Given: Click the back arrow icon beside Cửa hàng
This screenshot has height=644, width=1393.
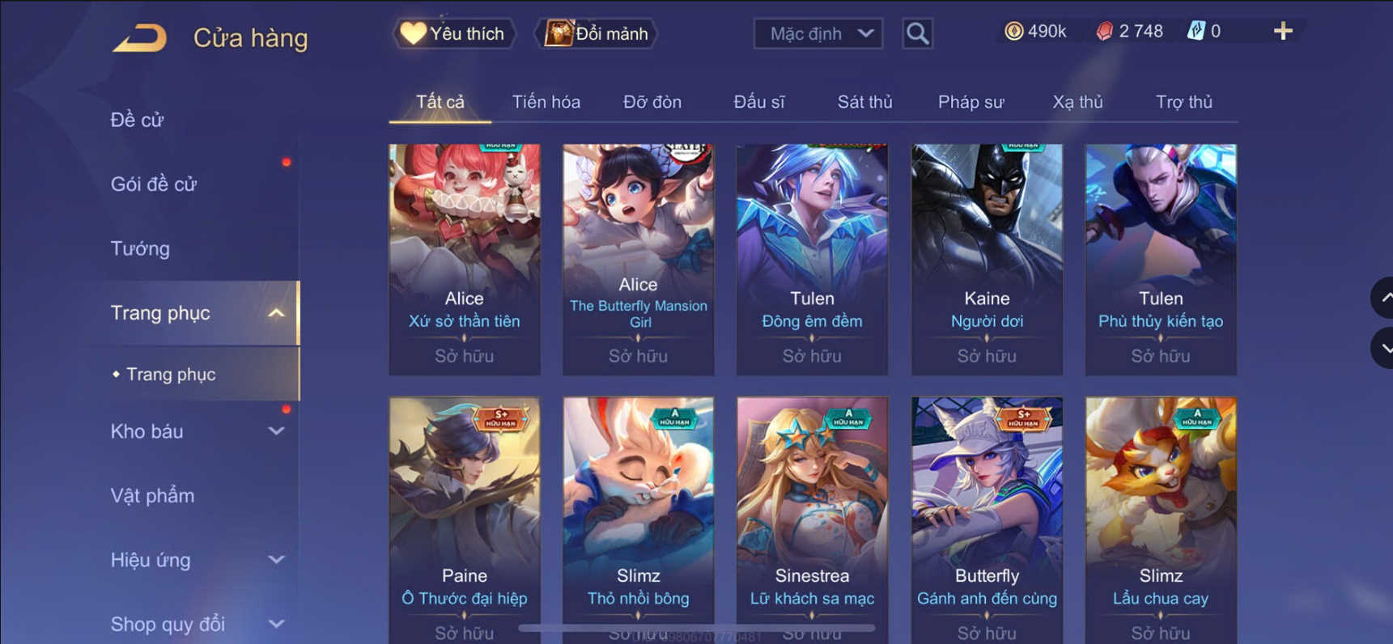Looking at the screenshot, I should 139,37.
